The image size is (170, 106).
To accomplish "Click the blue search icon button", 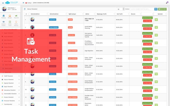I will pyautogui.click(x=156, y=9).
